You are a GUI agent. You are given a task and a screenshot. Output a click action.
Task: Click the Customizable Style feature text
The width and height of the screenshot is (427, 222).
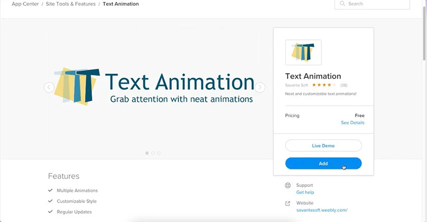click(x=77, y=201)
